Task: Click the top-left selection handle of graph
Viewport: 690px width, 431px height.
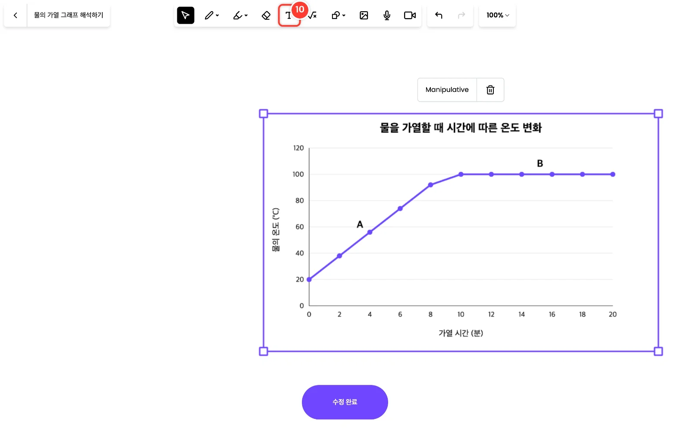Action: click(263, 114)
